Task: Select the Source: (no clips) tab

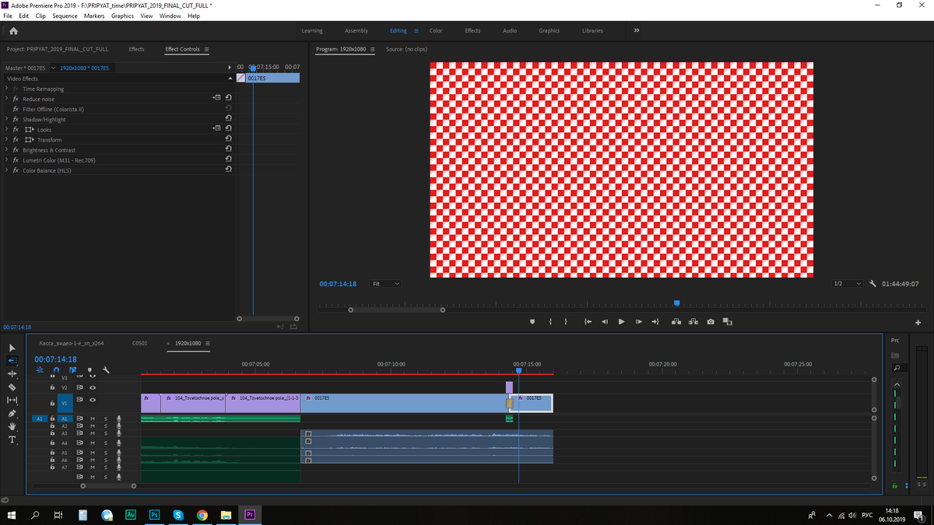Action: pyautogui.click(x=406, y=49)
